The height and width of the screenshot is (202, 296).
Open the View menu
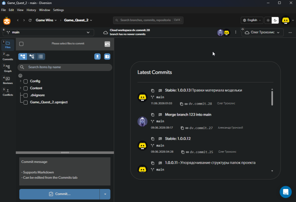point(20,10)
